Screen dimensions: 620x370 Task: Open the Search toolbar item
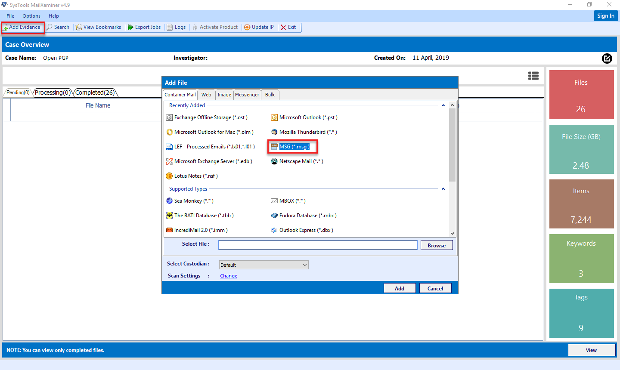tap(58, 27)
